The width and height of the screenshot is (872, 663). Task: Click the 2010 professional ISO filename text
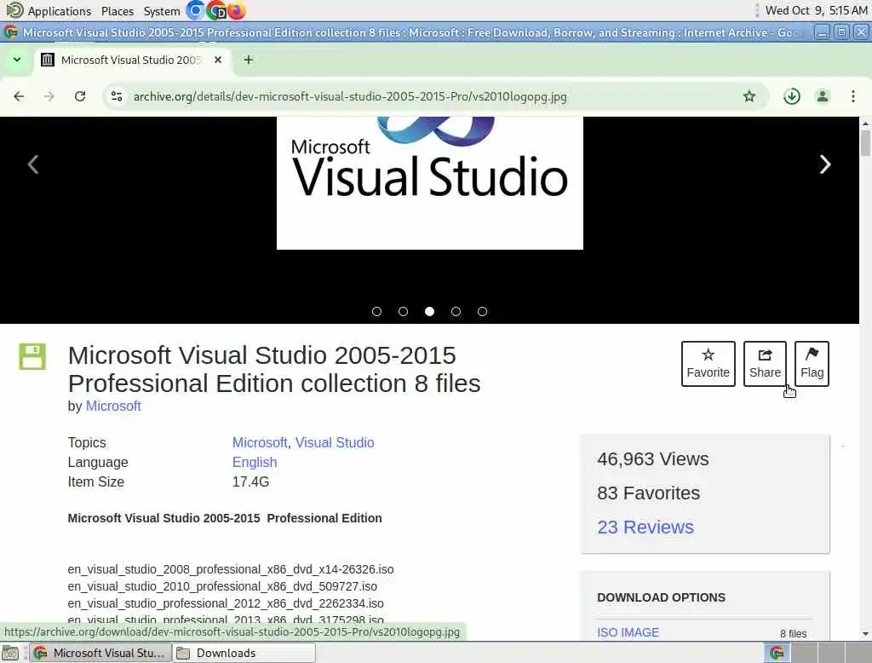point(222,586)
